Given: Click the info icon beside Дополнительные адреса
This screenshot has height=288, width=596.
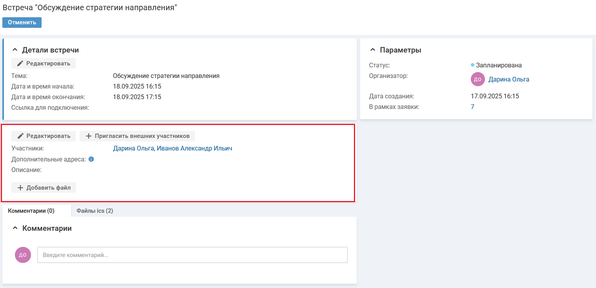Looking at the screenshot, I should point(91,159).
